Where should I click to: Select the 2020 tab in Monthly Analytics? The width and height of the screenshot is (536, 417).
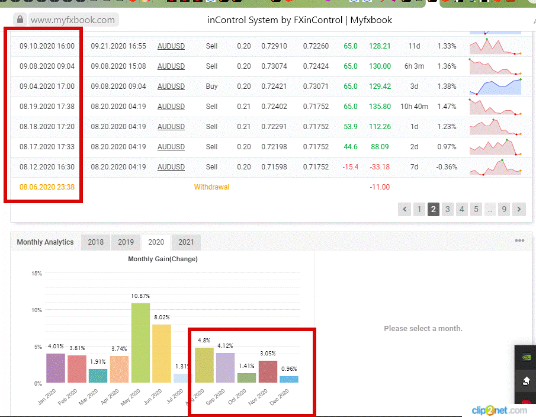click(156, 242)
